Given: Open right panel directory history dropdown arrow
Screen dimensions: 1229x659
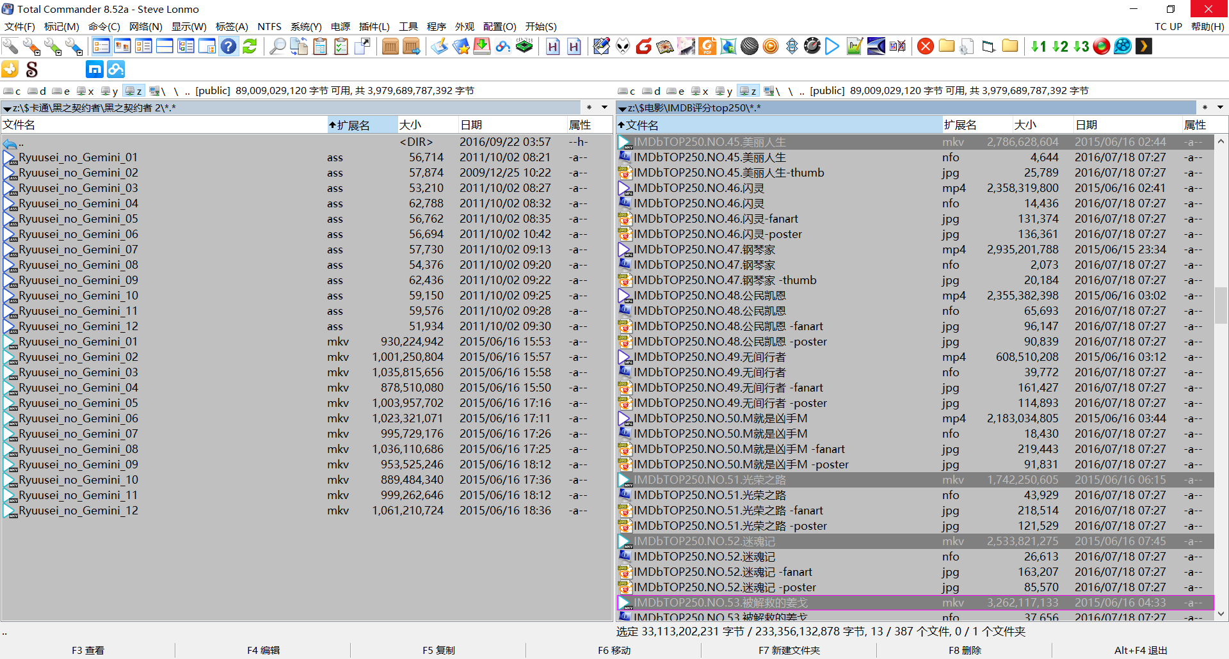Looking at the screenshot, I should (1220, 107).
